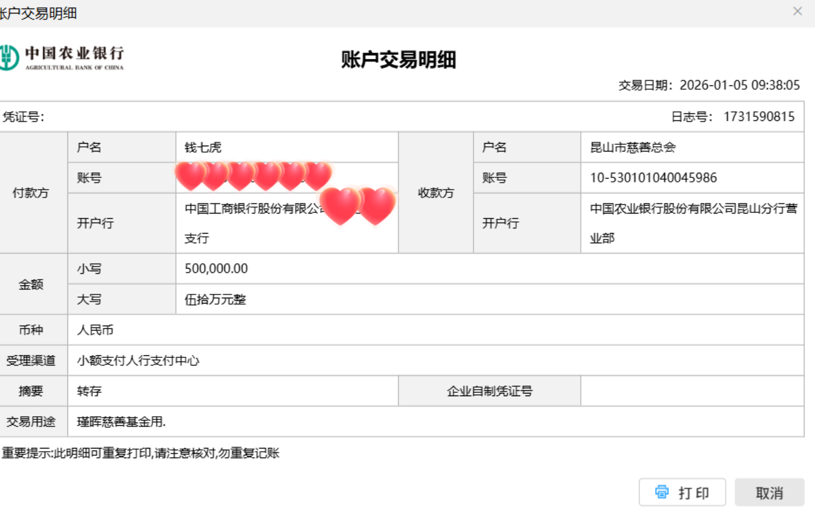Click the 转存 summary value
This screenshot has height=510, width=815.
[89, 391]
